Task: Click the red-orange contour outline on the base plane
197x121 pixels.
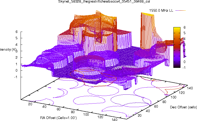Action: tap(93, 77)
